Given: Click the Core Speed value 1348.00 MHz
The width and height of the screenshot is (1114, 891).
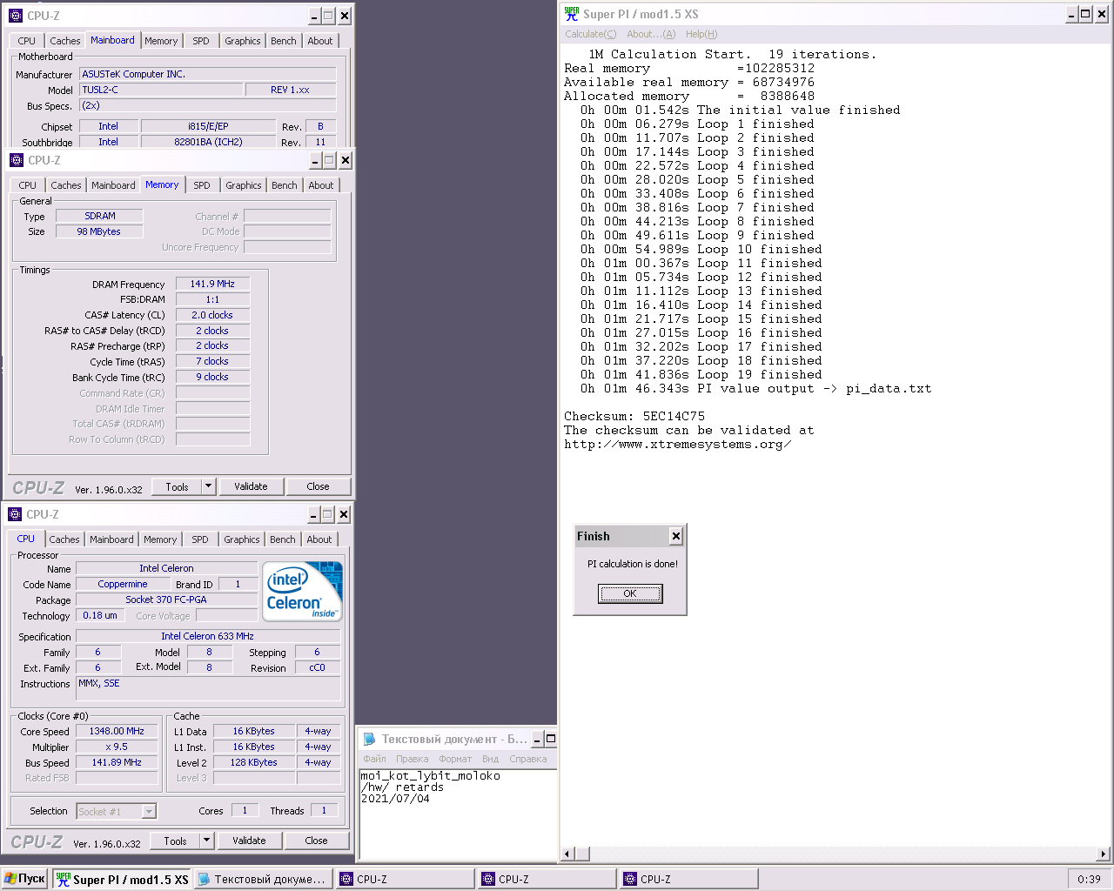Looking at the screenshot, I should pyautogui.click(x=117, y=731).
